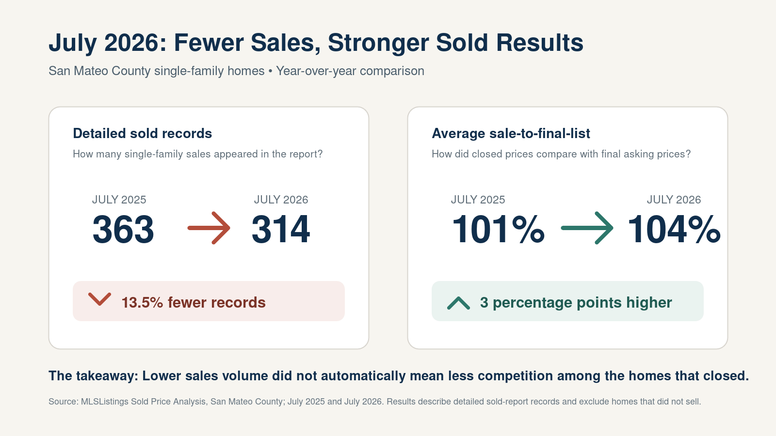Click the red right arrow between 363 and 314
Screen dimensions: 776x436
click(209, 228)
